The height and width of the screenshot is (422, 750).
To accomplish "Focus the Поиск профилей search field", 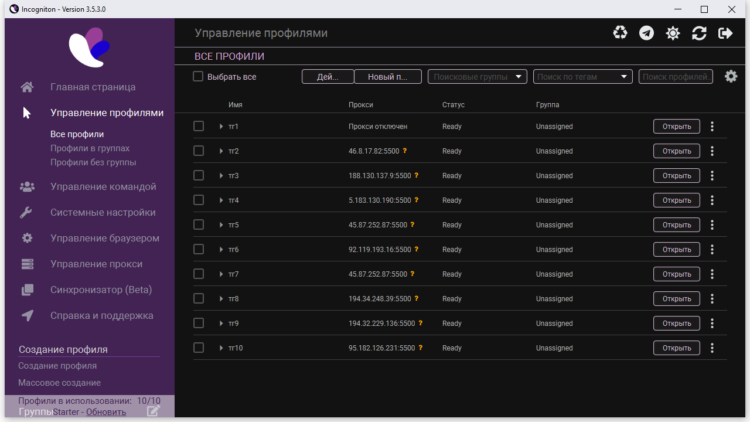I will click(676, 77).
